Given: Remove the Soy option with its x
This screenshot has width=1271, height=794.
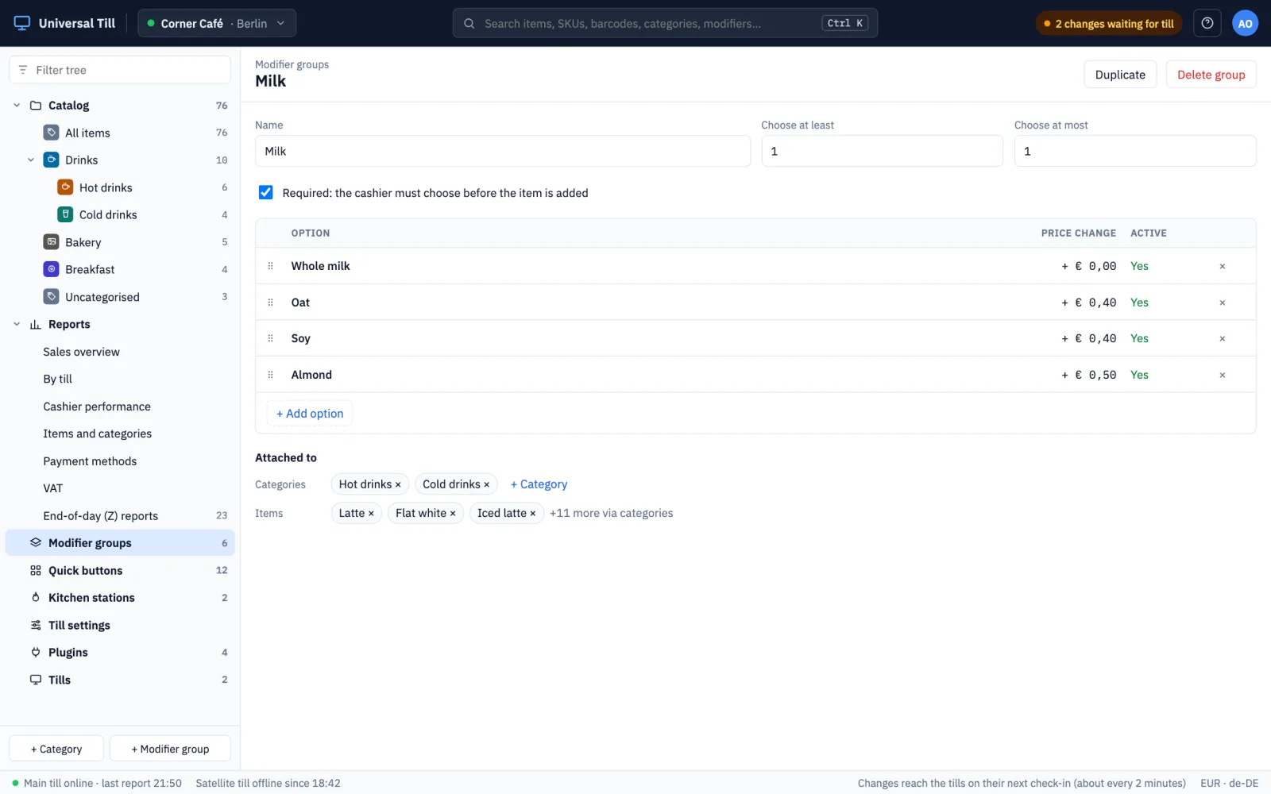Looking at the screenshot, I should pyautogui.click(x=1222, y=339).
